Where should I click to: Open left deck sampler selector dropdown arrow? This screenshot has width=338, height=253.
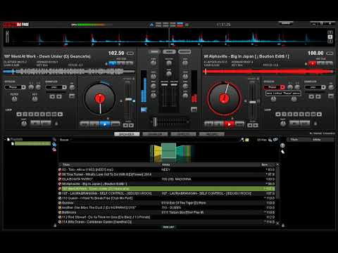64,87
